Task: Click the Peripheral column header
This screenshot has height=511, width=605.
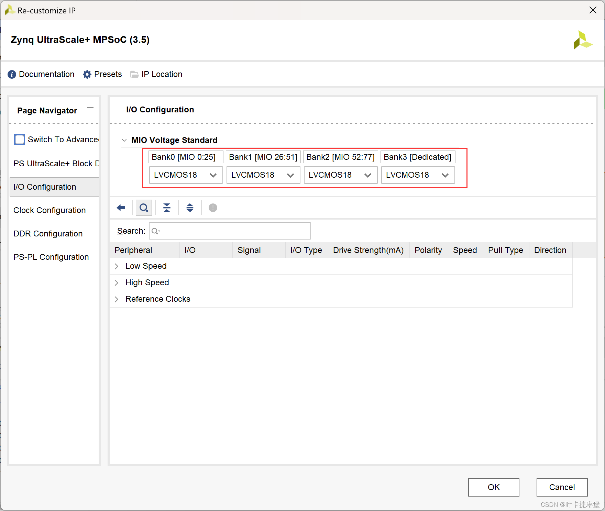Action: (145, 250)
